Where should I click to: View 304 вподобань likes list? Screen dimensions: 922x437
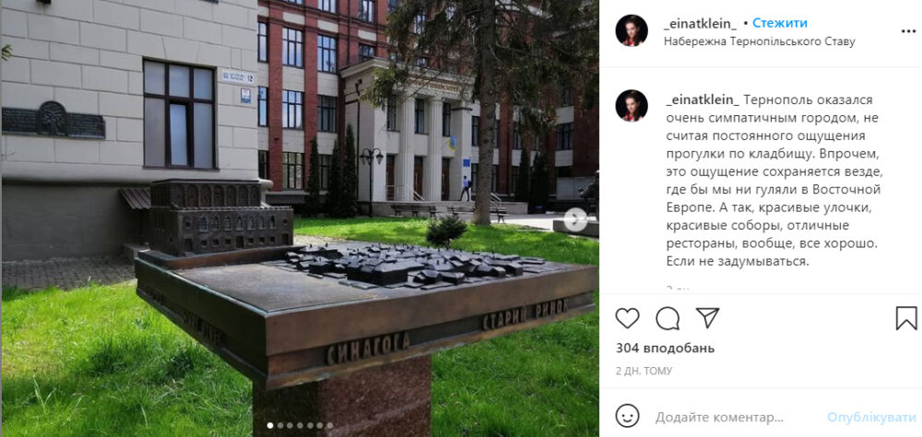coord(665,348)
